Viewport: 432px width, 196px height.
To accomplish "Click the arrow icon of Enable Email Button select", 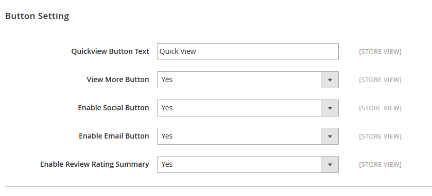I will coord(330,136).
